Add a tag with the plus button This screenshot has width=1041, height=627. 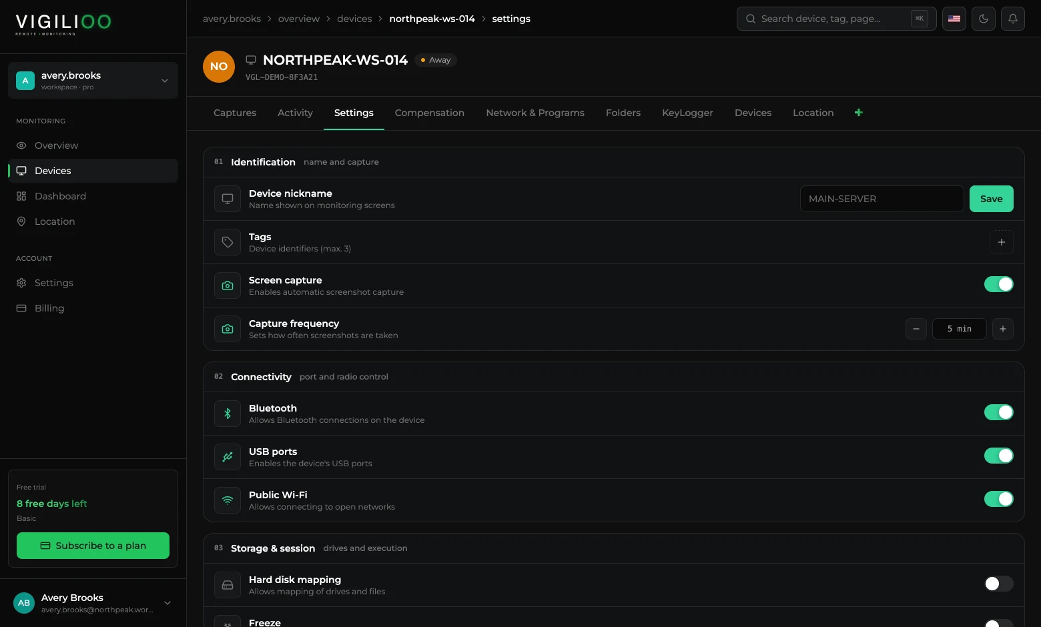point(1002,242)
